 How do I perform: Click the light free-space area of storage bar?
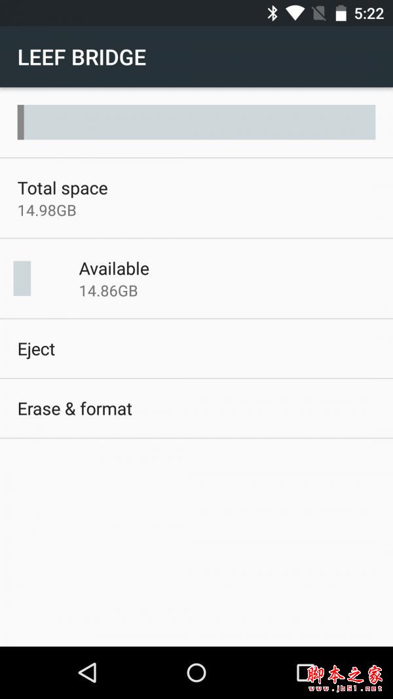(x=200, y=122)
